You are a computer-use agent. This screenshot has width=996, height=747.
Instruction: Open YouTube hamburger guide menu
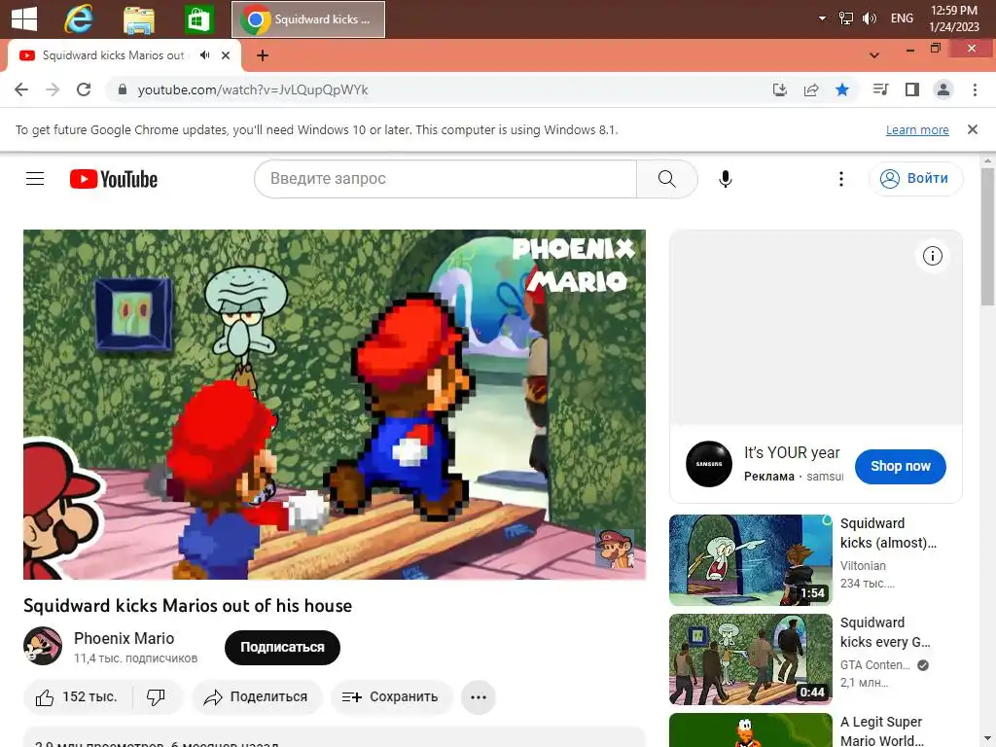[x=35, y=179]
